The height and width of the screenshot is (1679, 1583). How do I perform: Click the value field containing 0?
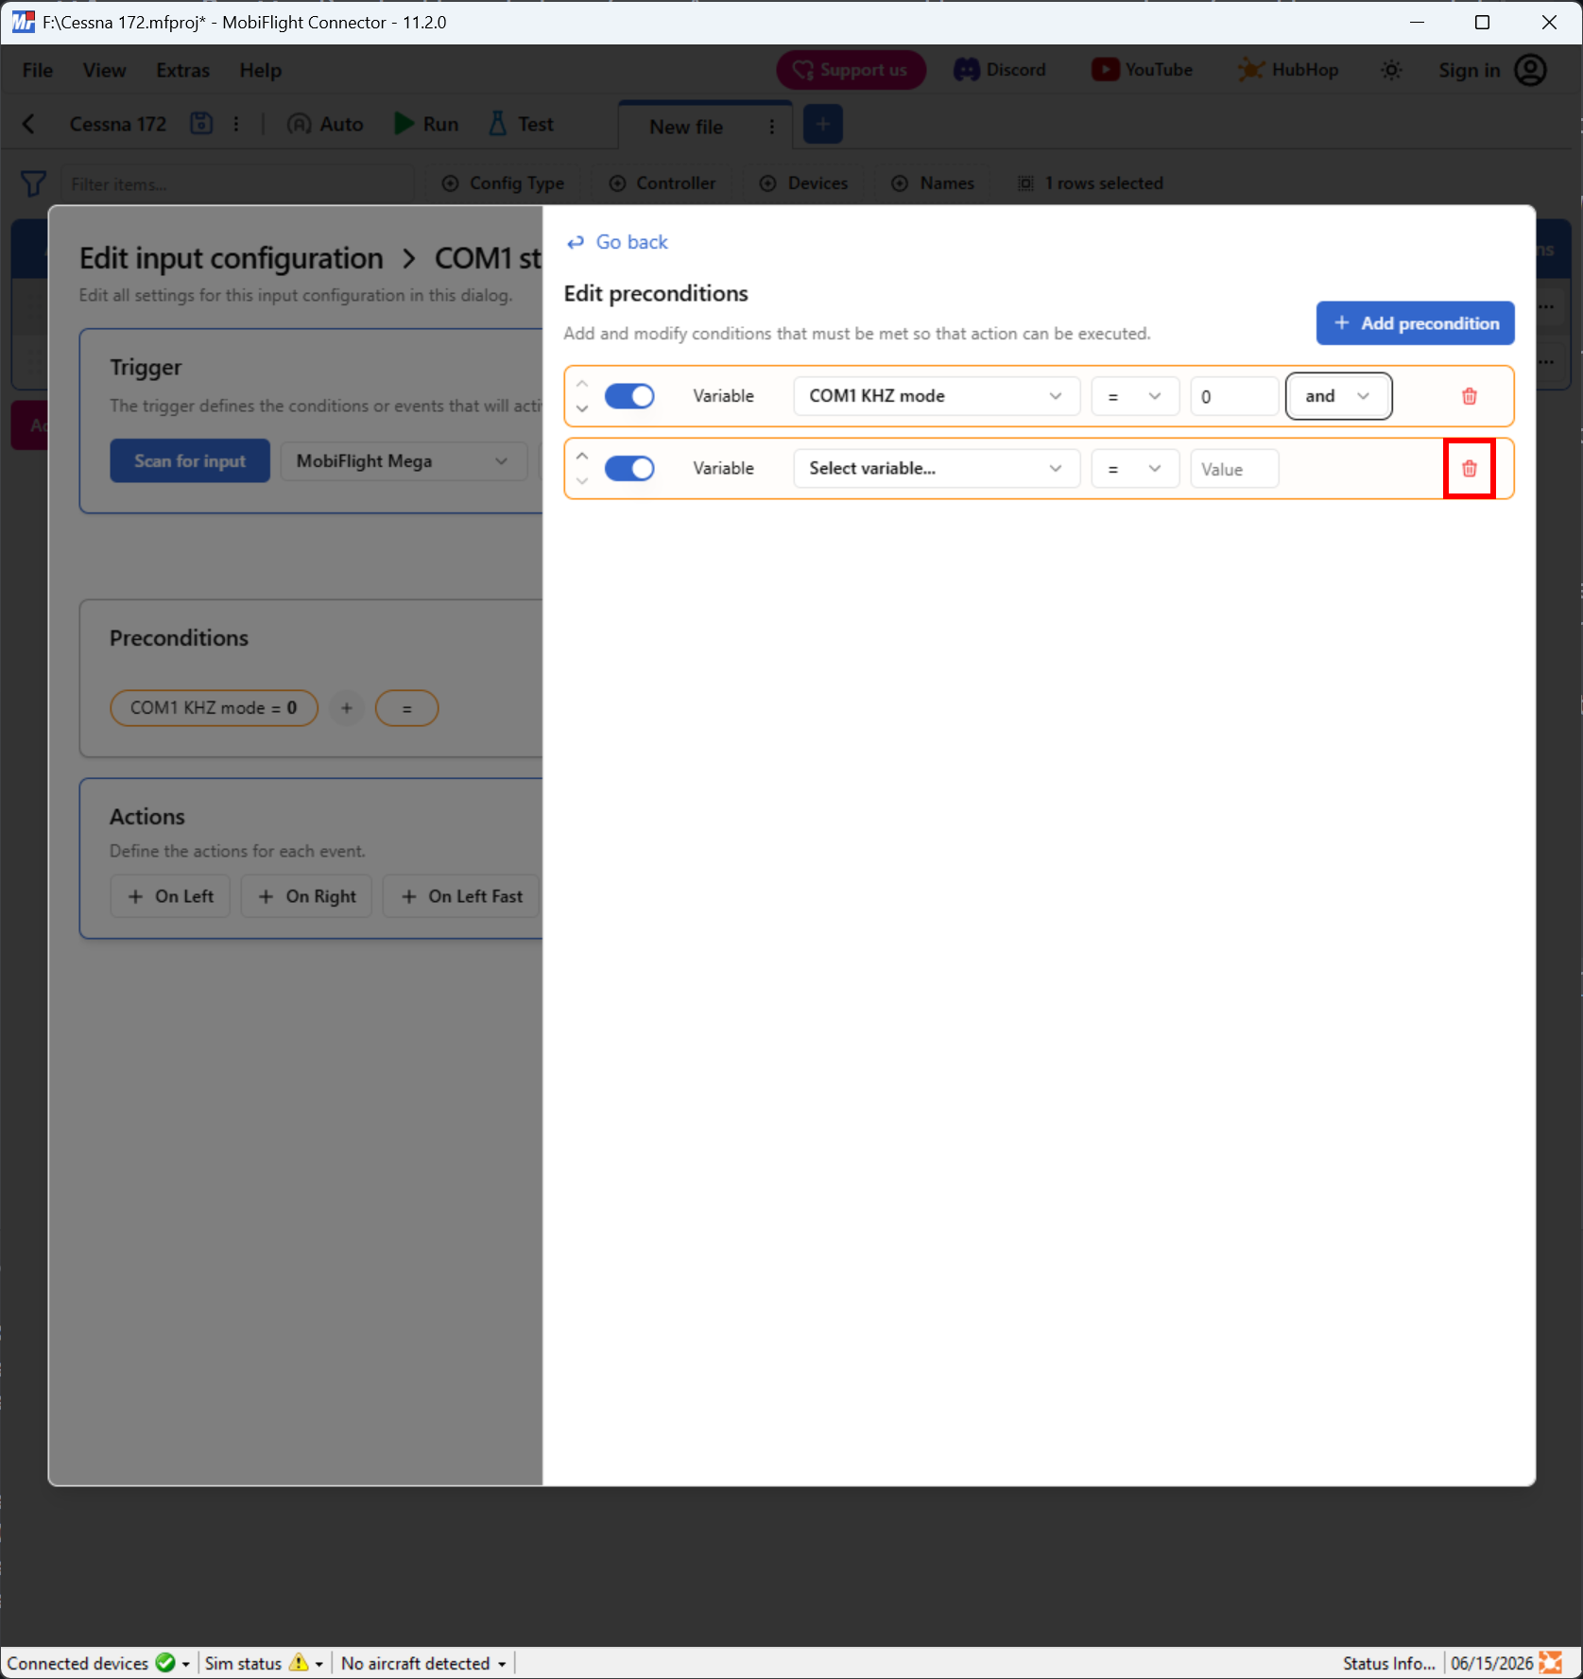tap(1234, 396)
